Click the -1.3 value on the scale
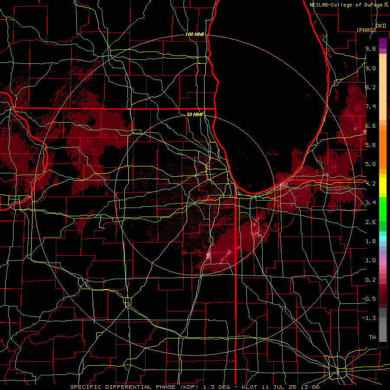This screenshot has height=390, width=390. point(369,318)
